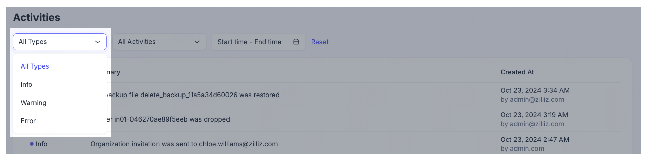This screenshot has width=647, height=161.
Task: Select the backup file restored activity row
Action: pos(193,95)
